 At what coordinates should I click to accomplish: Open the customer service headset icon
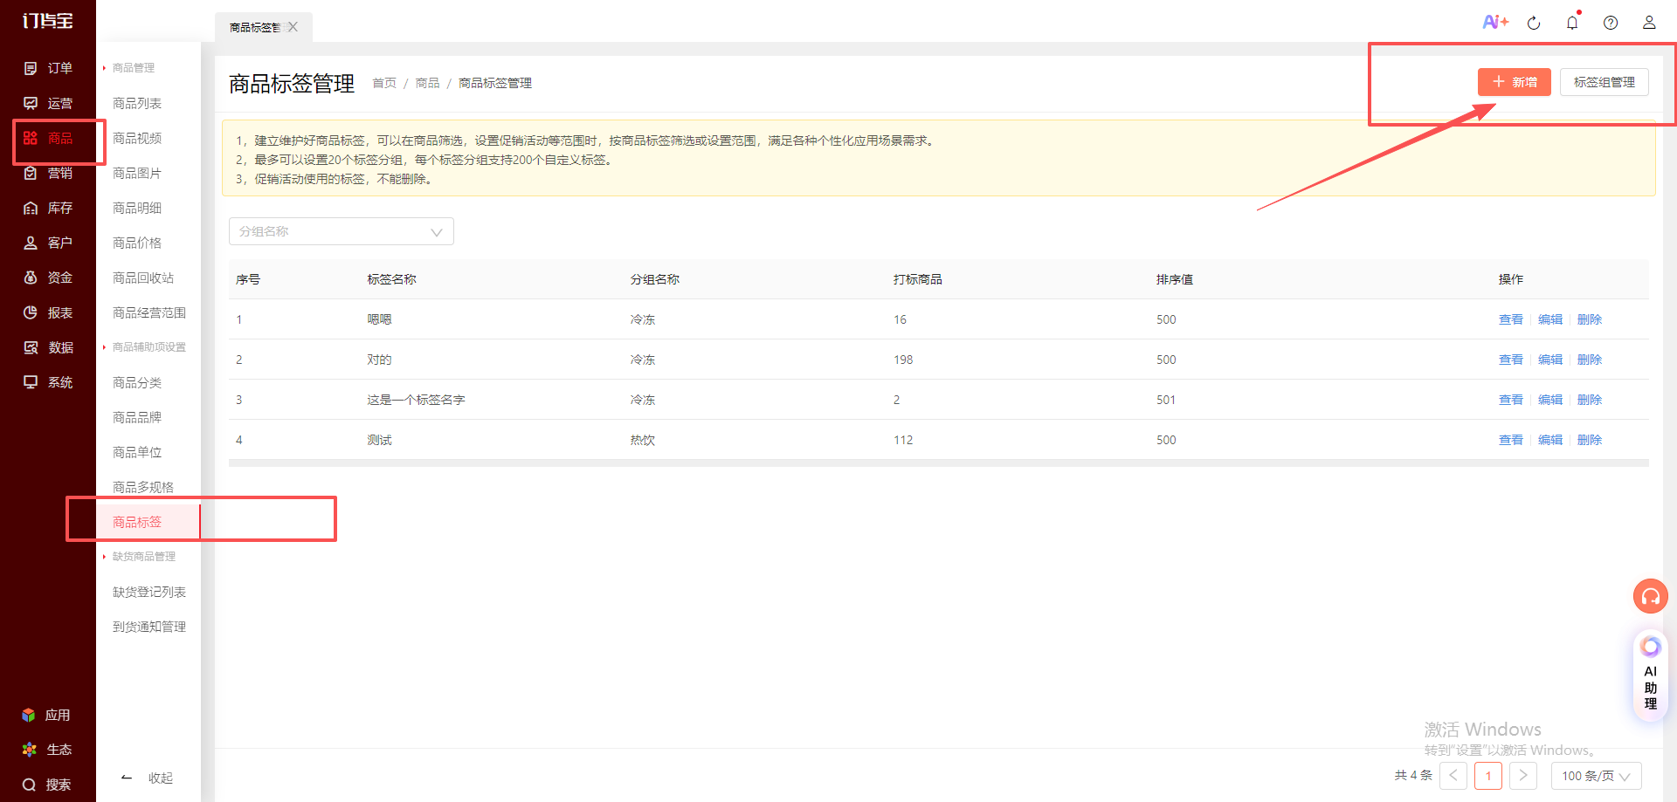coord(1650,596)
